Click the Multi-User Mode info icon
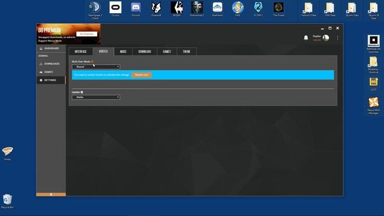384x216 pixels. [92, 61]
